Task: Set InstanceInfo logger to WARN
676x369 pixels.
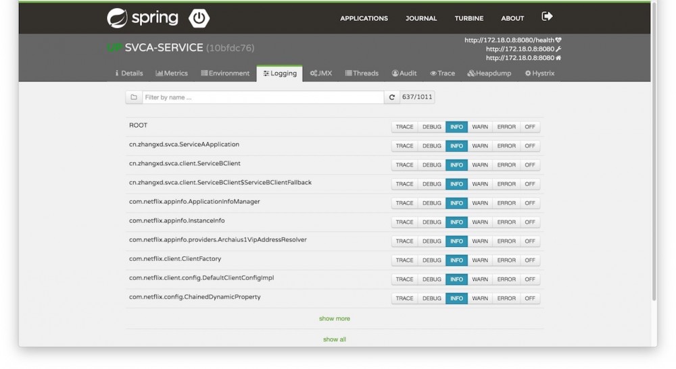Action: click(480, 222)
